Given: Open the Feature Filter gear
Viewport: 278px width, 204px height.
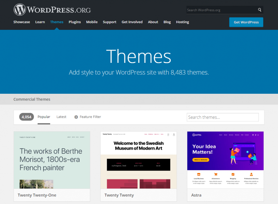Looking at the screenshot, I should [87, 117].
